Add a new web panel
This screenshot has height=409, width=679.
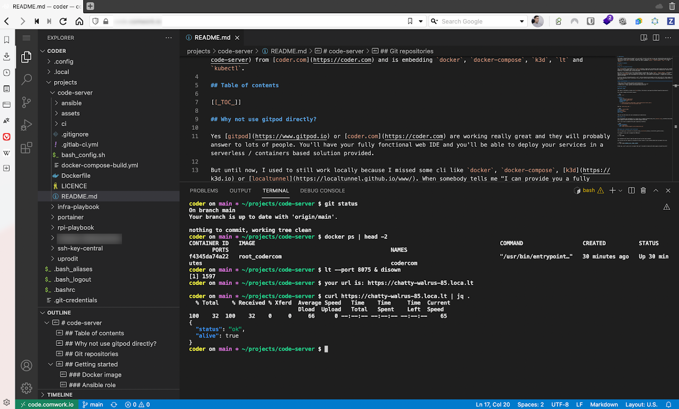[x=7, y=168]
